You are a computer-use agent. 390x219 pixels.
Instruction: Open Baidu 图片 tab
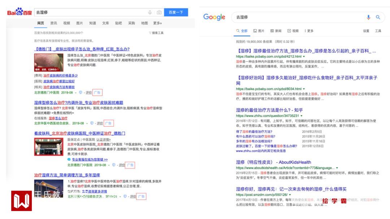coord(79,23)
